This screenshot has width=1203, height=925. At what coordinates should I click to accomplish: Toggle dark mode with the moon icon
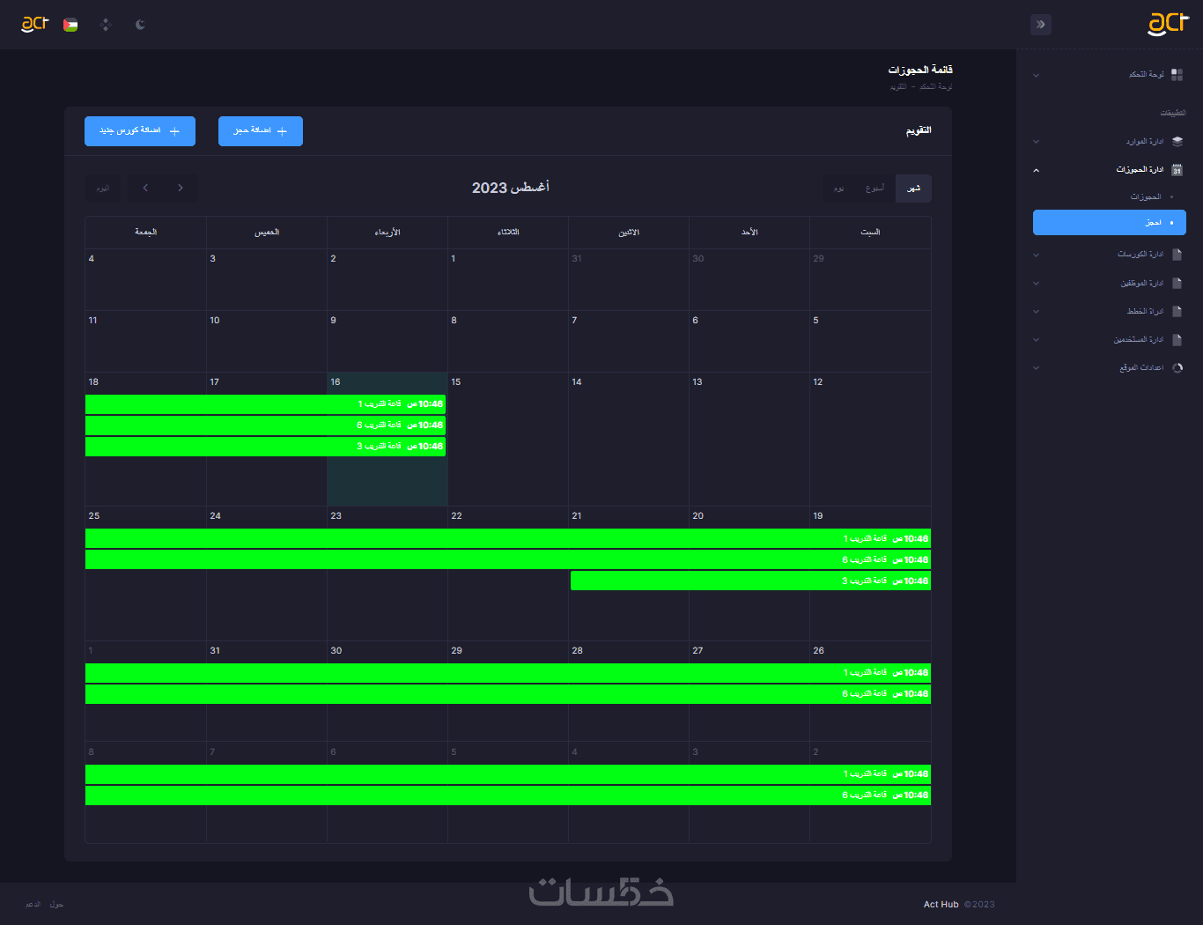(140, 25)
